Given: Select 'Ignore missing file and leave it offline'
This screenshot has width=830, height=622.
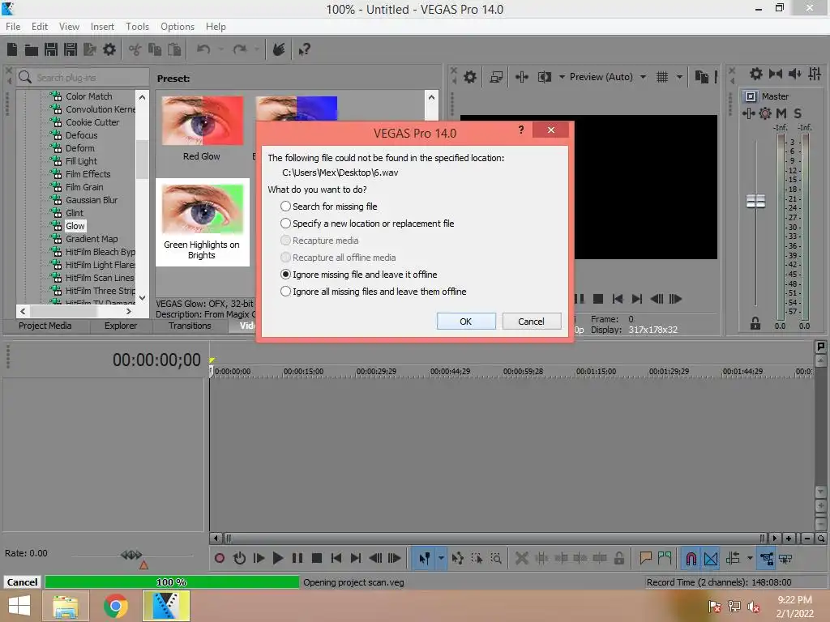Looking at the screenshot, I should tap(359, 275).
